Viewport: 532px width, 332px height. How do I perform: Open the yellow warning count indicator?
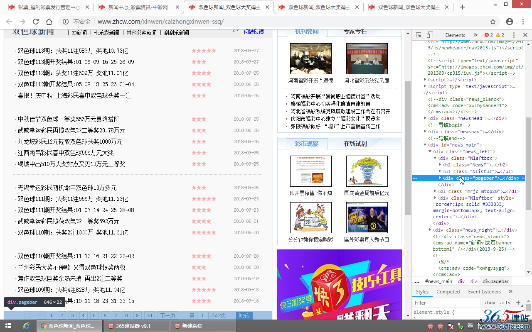click(x=500, y=35)
